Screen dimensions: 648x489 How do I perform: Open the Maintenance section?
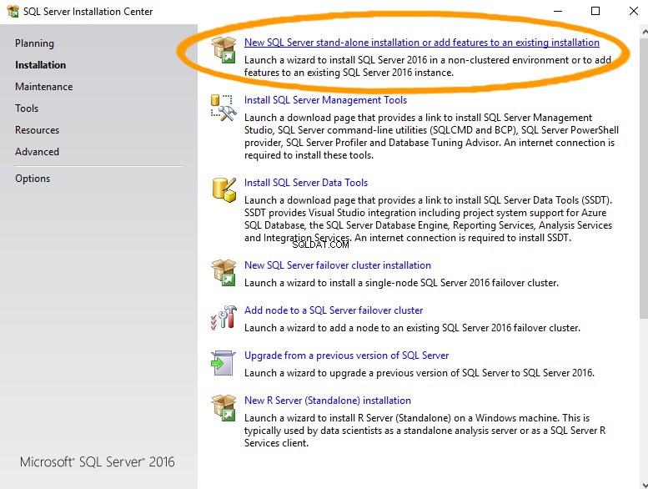point(44,87)
